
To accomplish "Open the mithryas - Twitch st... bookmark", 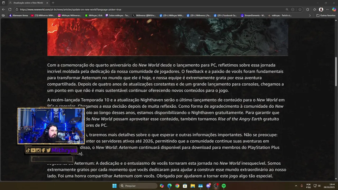I will [280, 16].
